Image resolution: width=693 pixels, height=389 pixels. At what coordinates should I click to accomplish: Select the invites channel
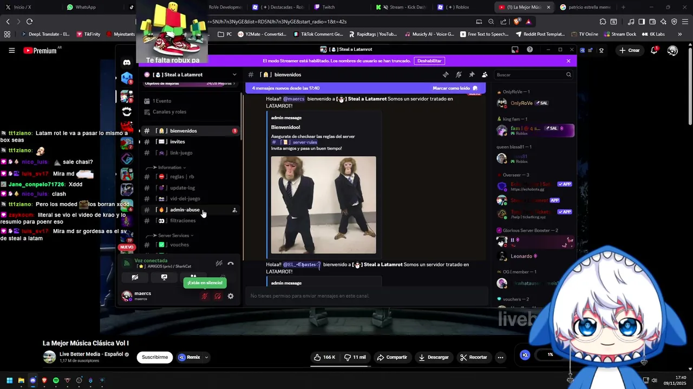(189, 142)
